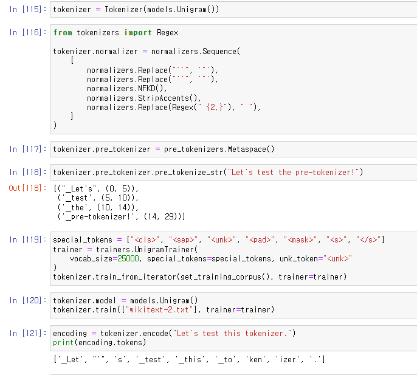Click the print(encoding.tokens) line
This screenshot has width=417, height=375.
tap(100, 343)
